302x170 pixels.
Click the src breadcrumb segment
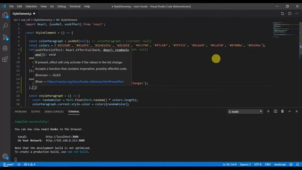coord(16,20)
